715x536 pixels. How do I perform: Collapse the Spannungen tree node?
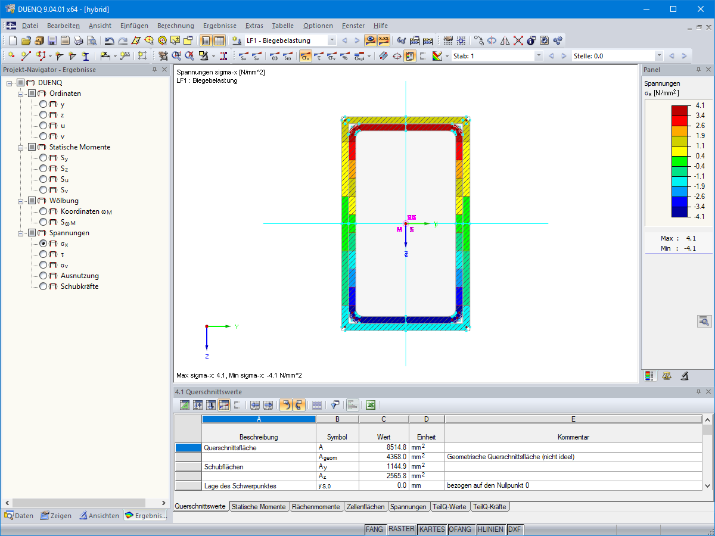coord(21,233)
